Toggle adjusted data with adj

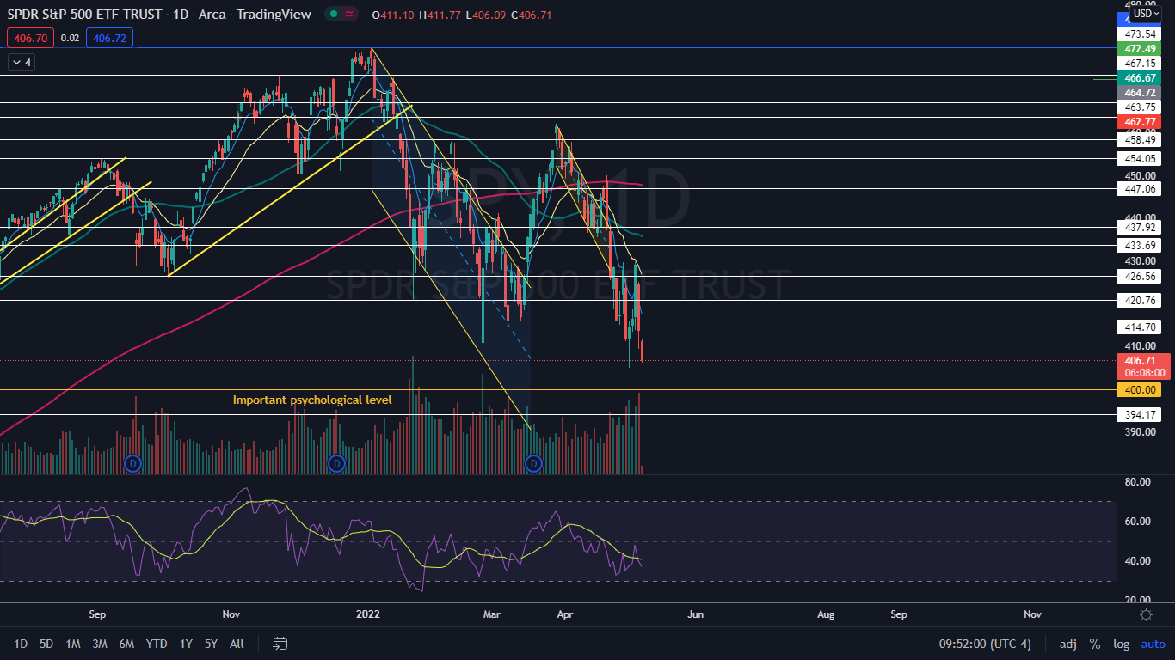coord(1067,644)
